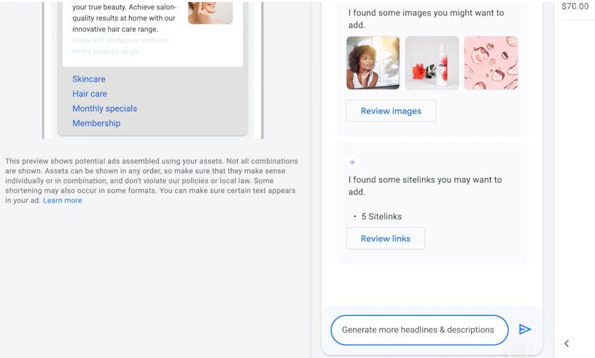Screen dimensions: 595x358
Task: Click the ad preview face thumbnail image
Action: (x=210, y=12)
